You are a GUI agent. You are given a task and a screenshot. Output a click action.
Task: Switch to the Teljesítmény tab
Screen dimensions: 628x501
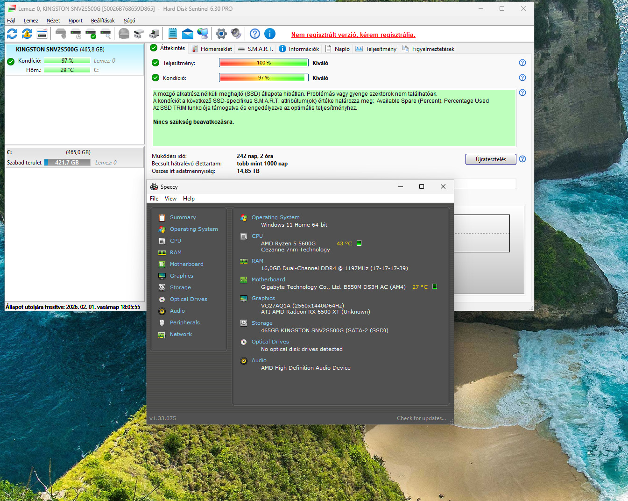tap(376, 49)
